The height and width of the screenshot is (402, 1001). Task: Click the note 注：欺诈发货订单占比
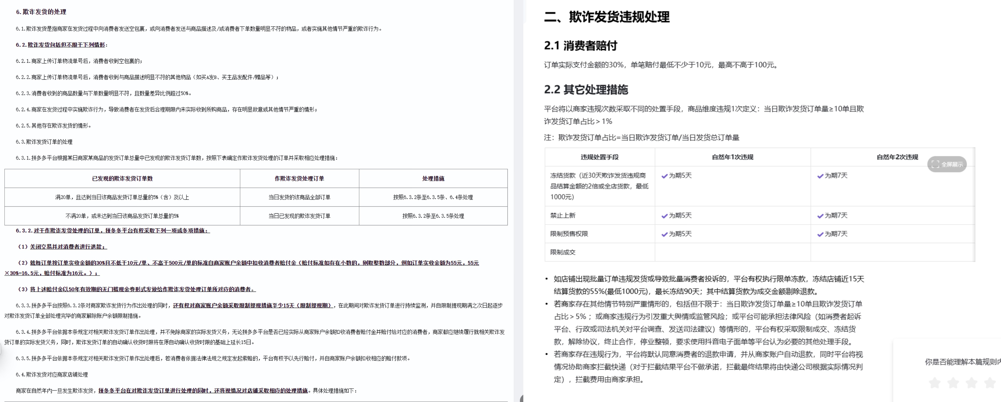(x=642, y=137)
